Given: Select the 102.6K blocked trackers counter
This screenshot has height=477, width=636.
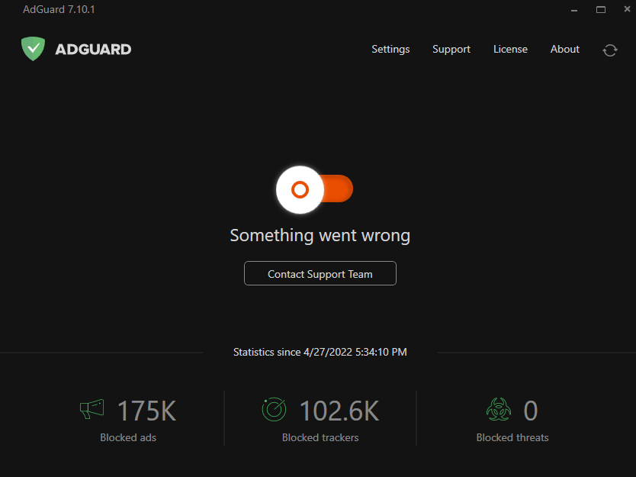Looking at the screenshot, I should 339,410.
